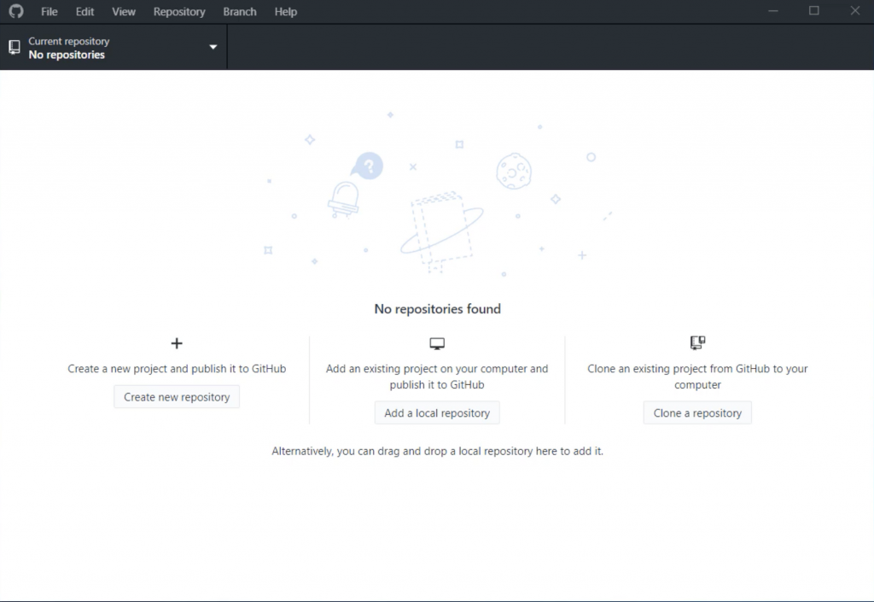Screen dimensions: 874x602
Task: Open the Branch menu
Action: 240,12
